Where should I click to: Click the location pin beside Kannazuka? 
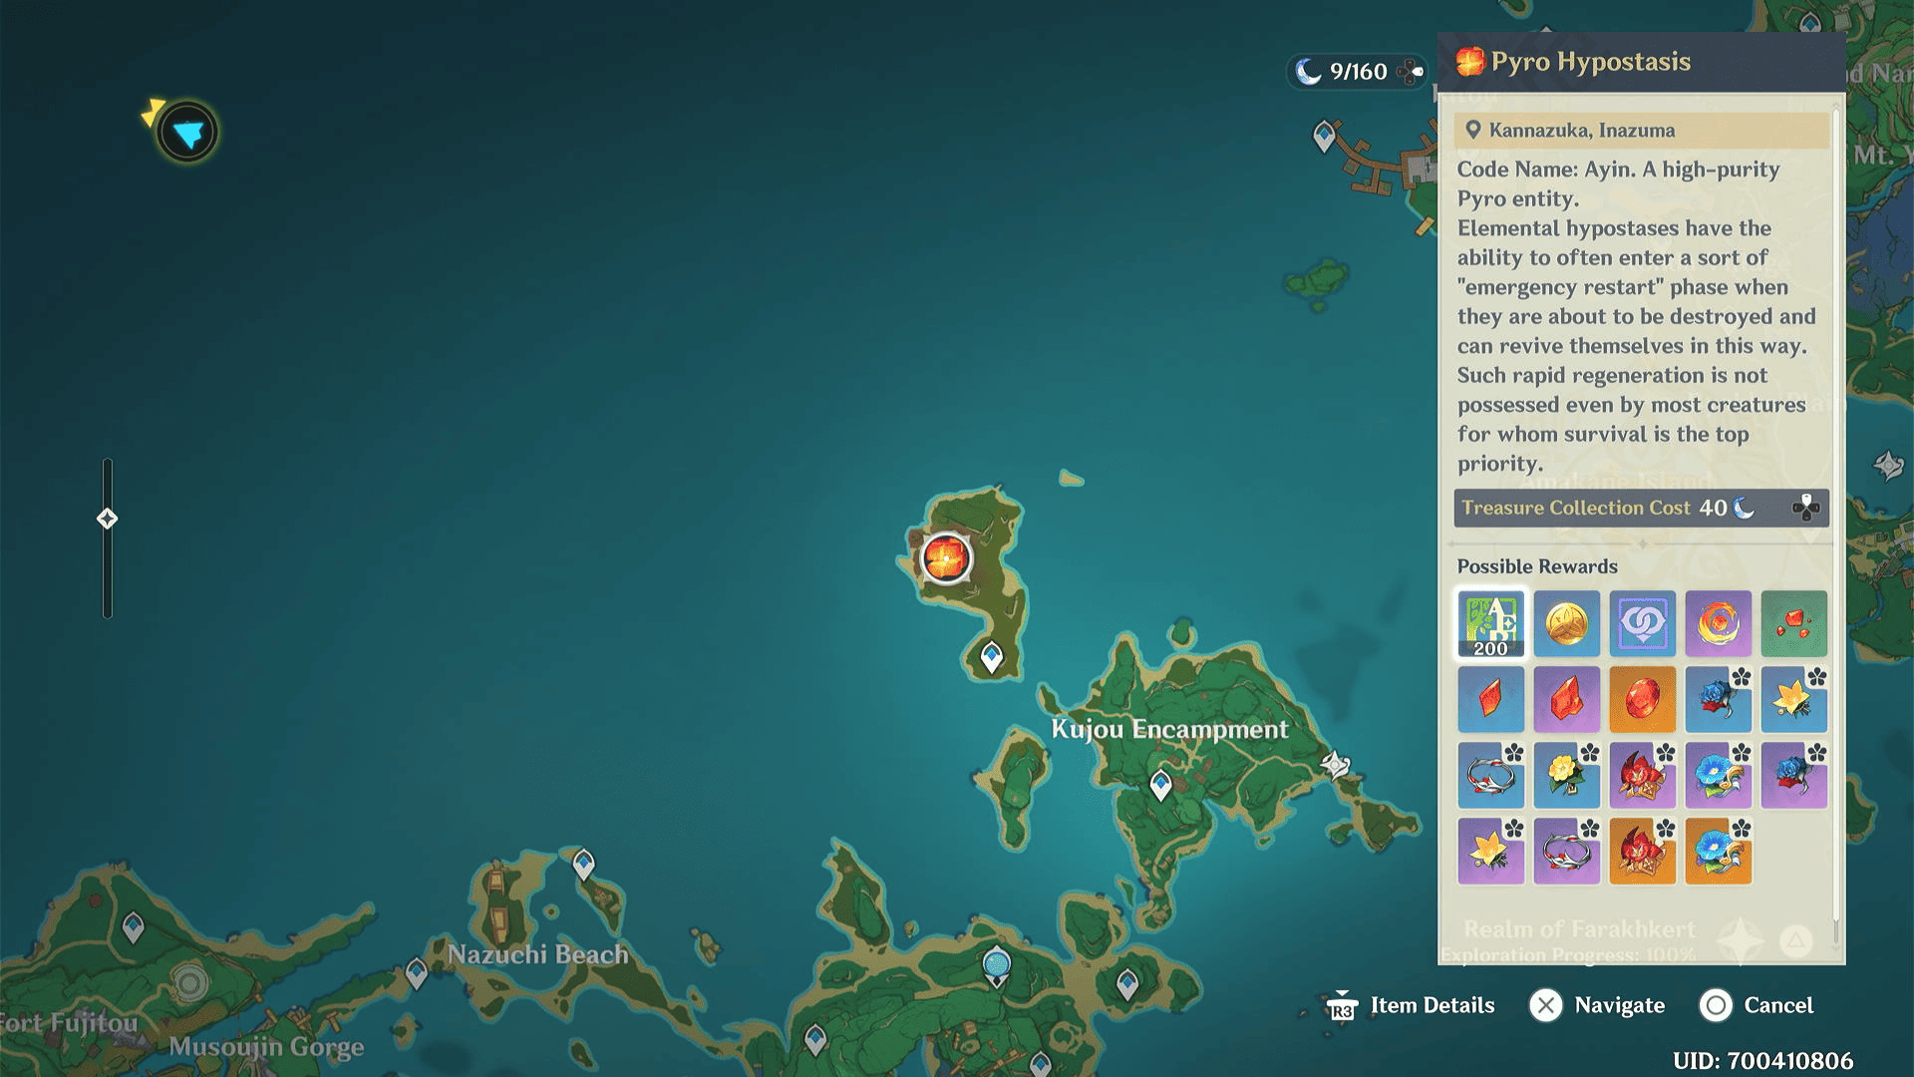coord(1472,130)
